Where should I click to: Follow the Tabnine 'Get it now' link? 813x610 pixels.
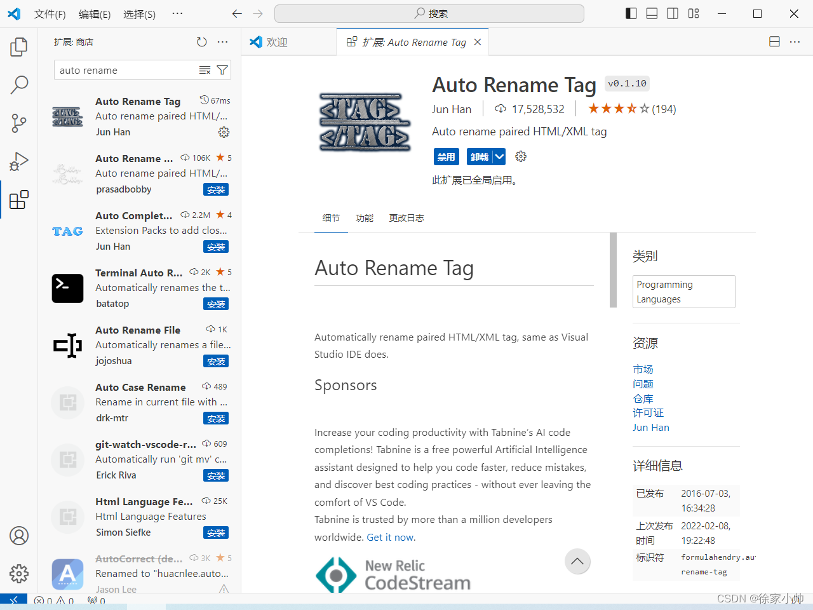(391, 538)
